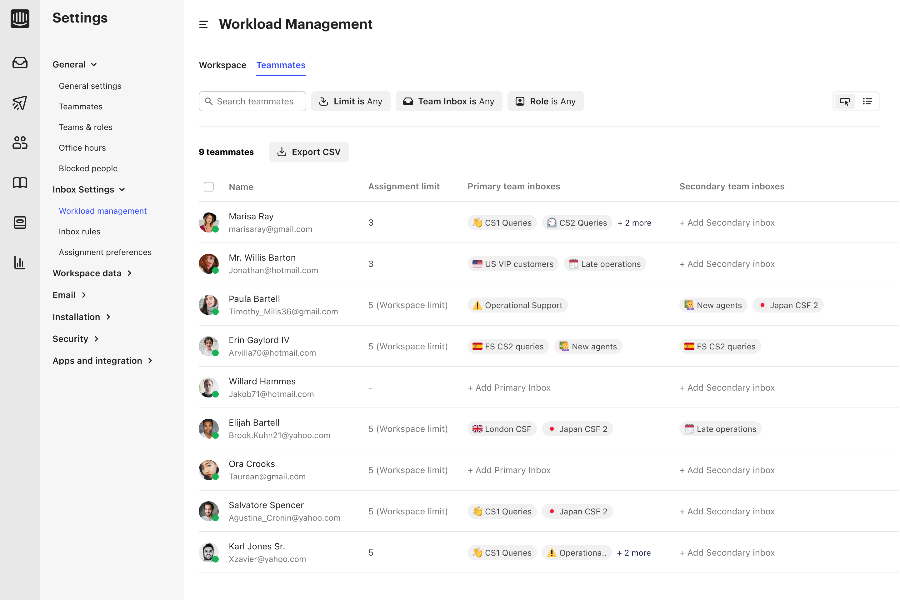
Task: Search teammates using the search field
Action: coord(252,101)
